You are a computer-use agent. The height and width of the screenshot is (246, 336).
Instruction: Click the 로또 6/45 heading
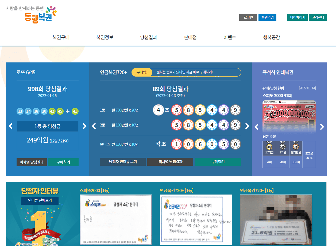click(x=26, y=72)
